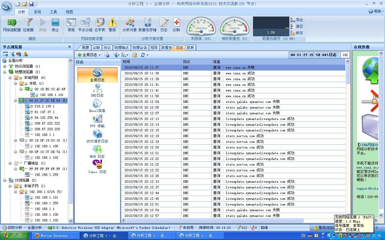
Task: Open the 全局日志 dropdown in the log toolbar
Action: coord(89,55)
